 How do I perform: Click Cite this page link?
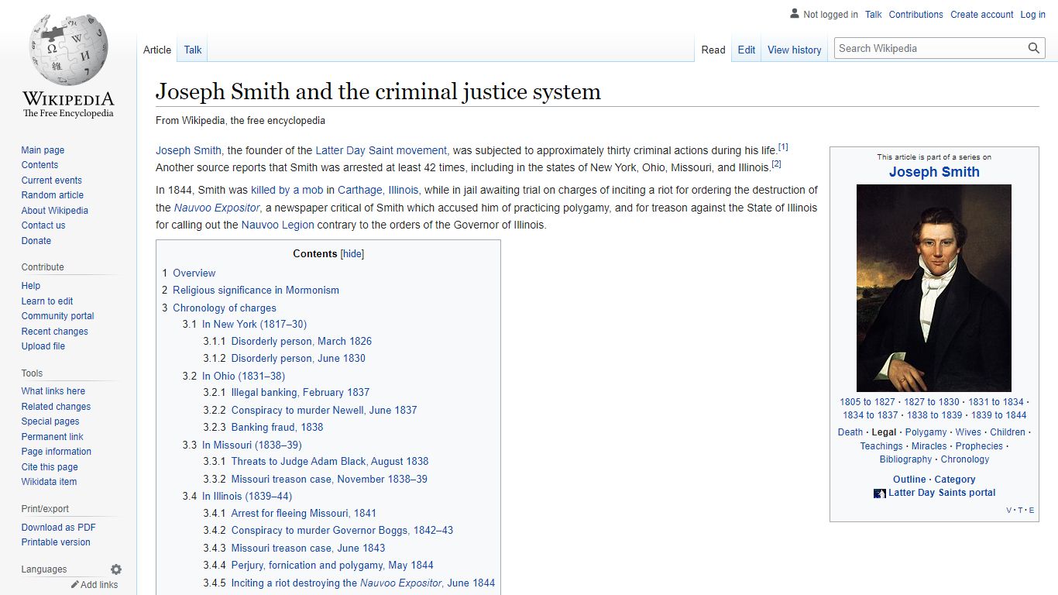50,467
